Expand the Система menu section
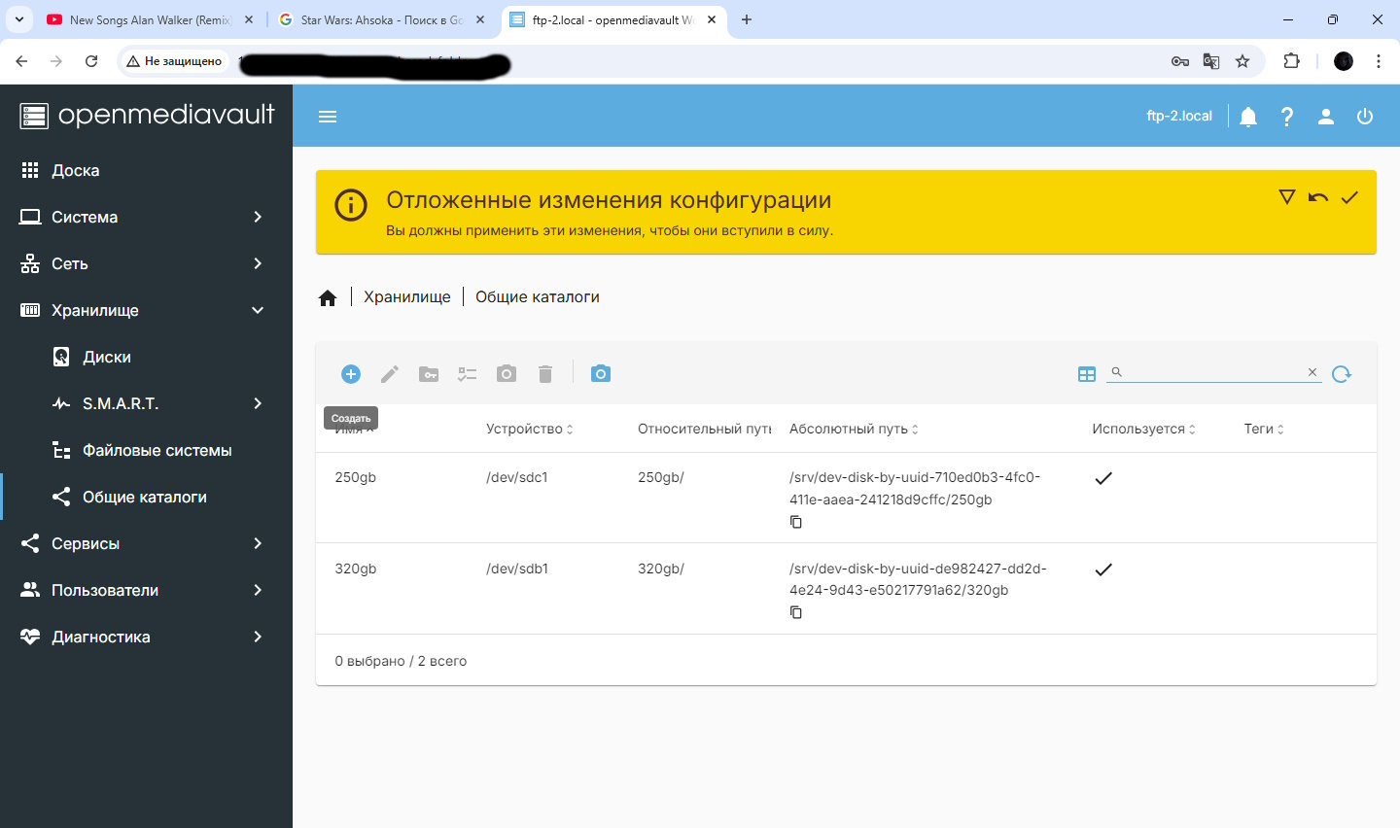The width and height of the screenshot is (1400, 828). click(146, 217)
